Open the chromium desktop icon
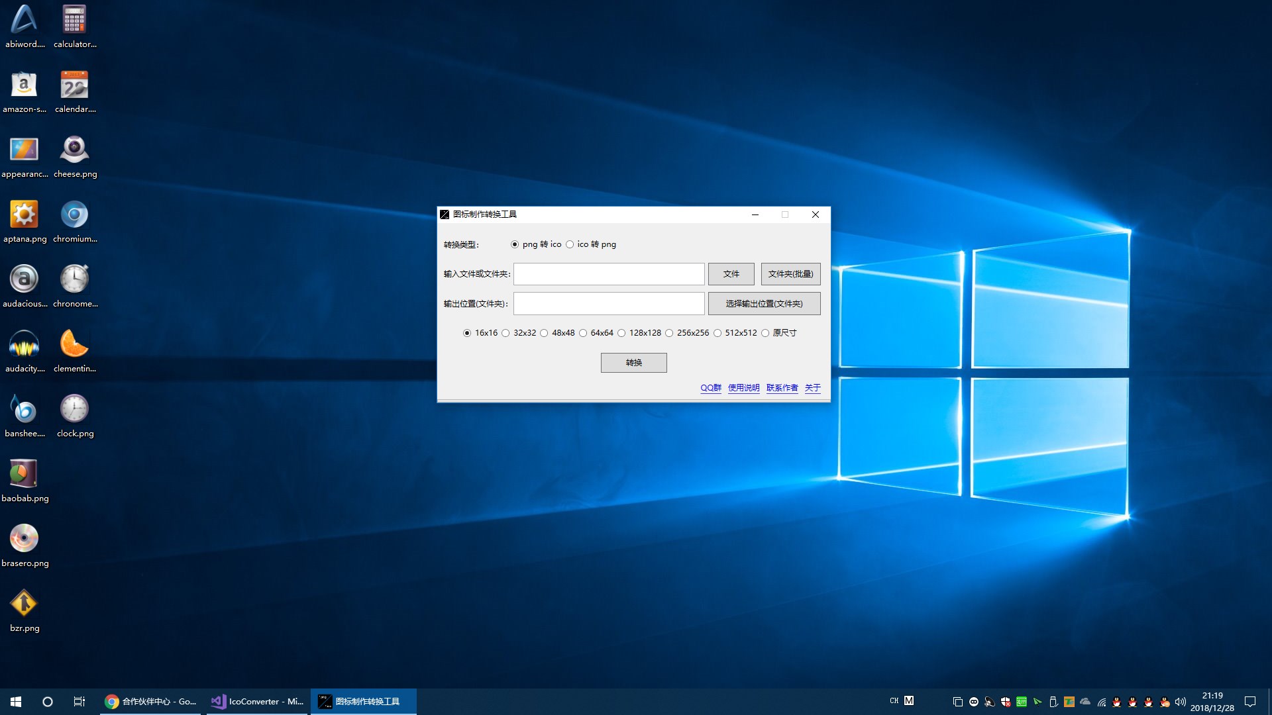The height and width of the screenshot is (715, 1272). tap(74, 215)
